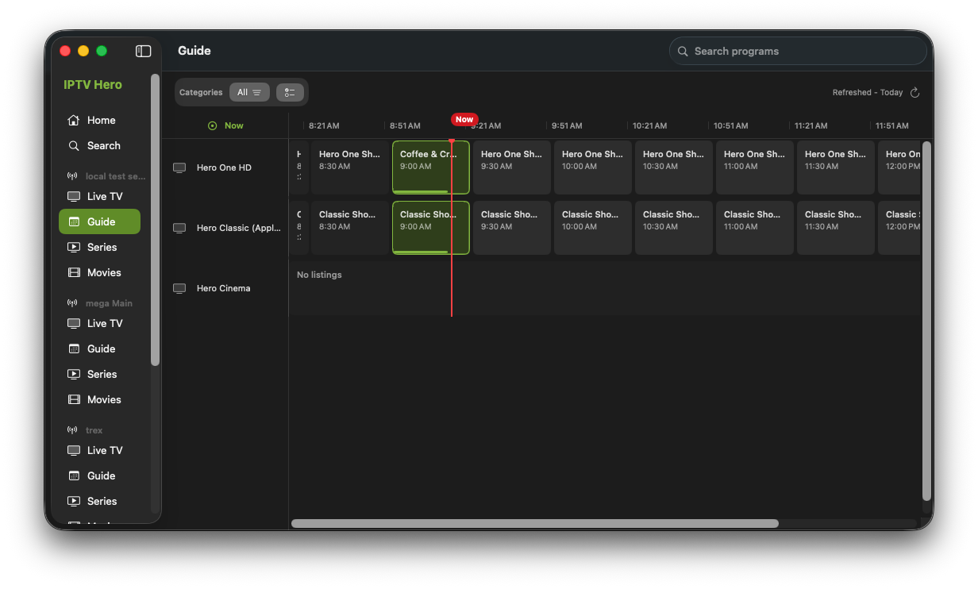Click the antenna icon beside trex
The image size is (978, 589).
click(x=72, y=430)
